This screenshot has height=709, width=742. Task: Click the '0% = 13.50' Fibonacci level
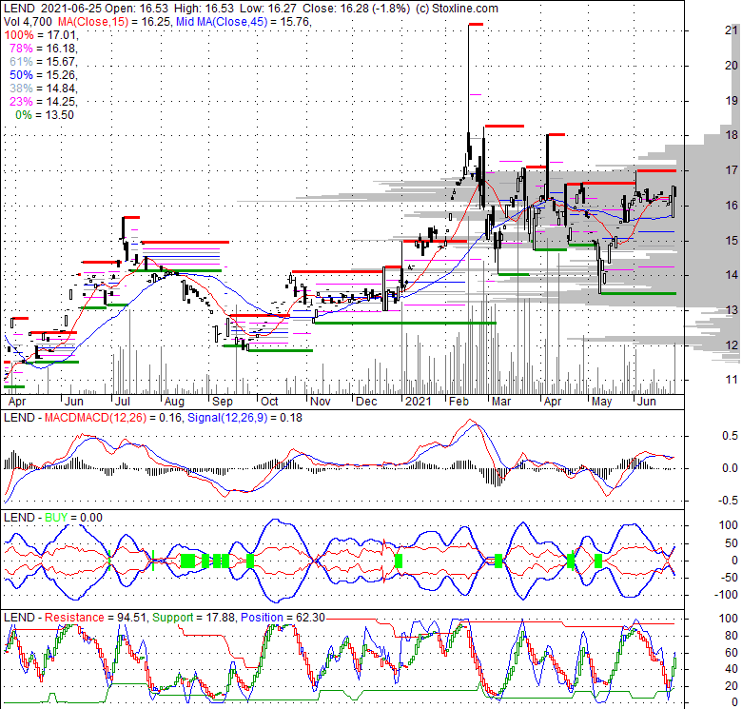click(45, 115)
